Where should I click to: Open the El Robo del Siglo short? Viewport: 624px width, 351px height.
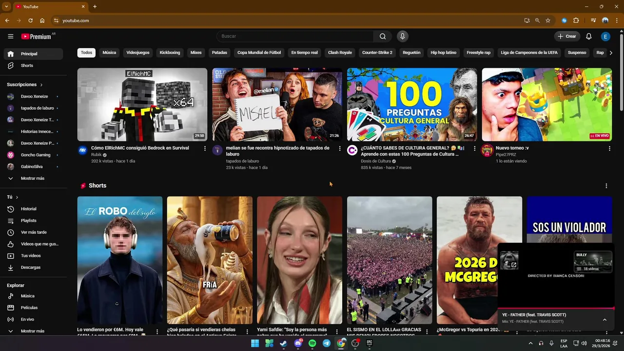tap(120, 260)
